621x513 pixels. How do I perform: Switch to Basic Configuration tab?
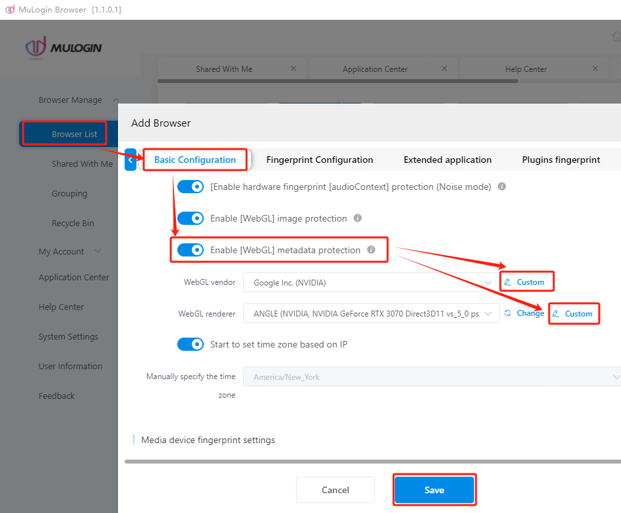[195, 160]
